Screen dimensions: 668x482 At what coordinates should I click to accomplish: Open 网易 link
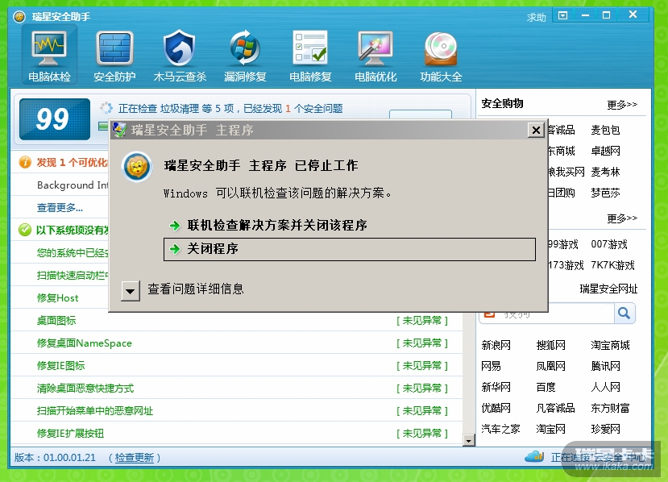[491, 366]
